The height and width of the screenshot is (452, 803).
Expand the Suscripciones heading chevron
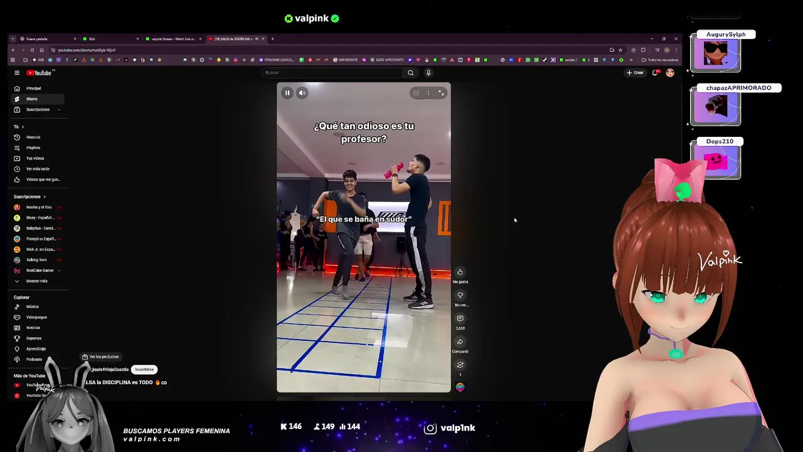pos(45,196)
